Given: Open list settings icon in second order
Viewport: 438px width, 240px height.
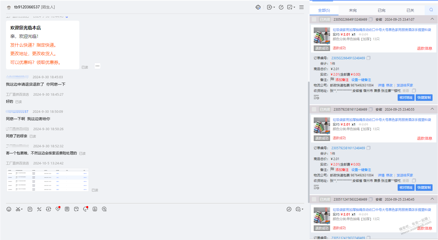Looking at the screenshot, I should tap(316, 187).
